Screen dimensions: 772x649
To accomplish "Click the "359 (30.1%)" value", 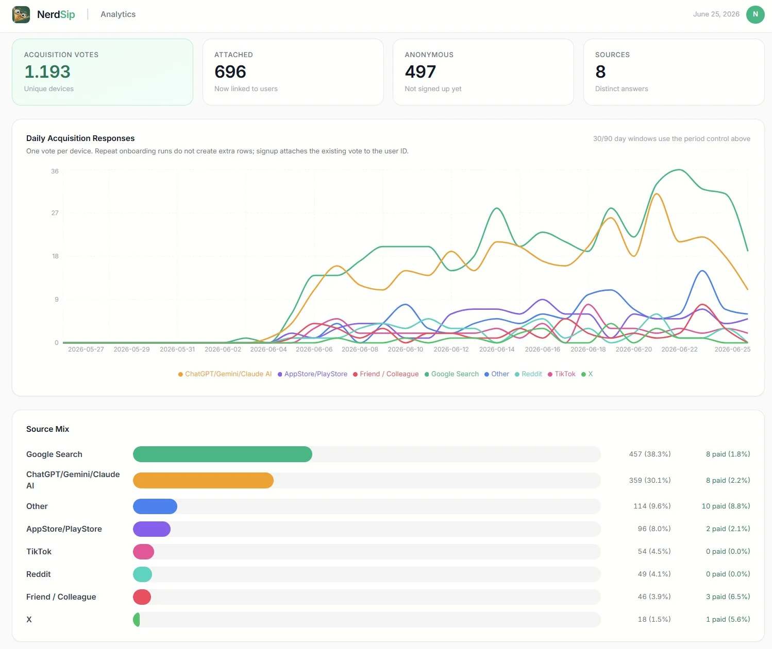I will [x=649, y=481].
